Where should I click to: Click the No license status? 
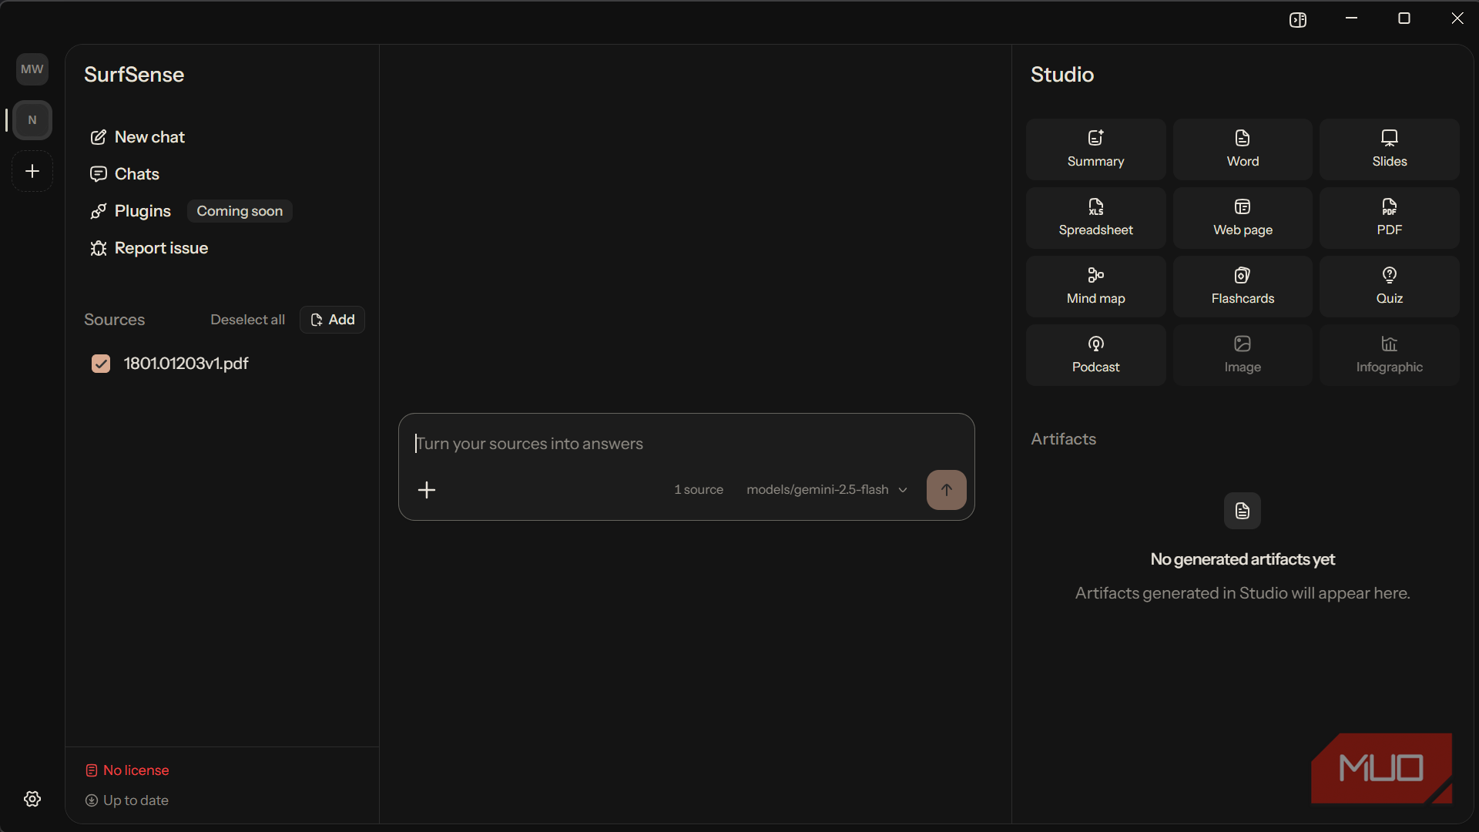(127, 770)
